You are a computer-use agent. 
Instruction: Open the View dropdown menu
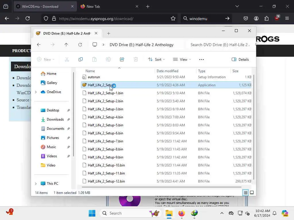(x=182, y=60)
